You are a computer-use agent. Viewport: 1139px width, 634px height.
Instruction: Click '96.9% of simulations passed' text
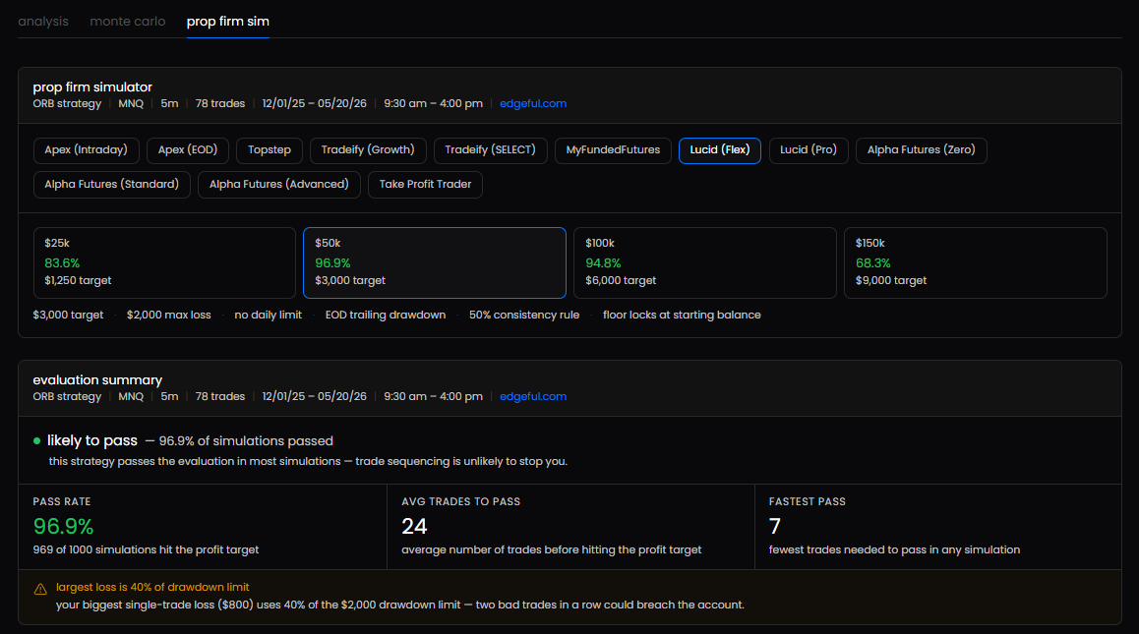point(246,440)
